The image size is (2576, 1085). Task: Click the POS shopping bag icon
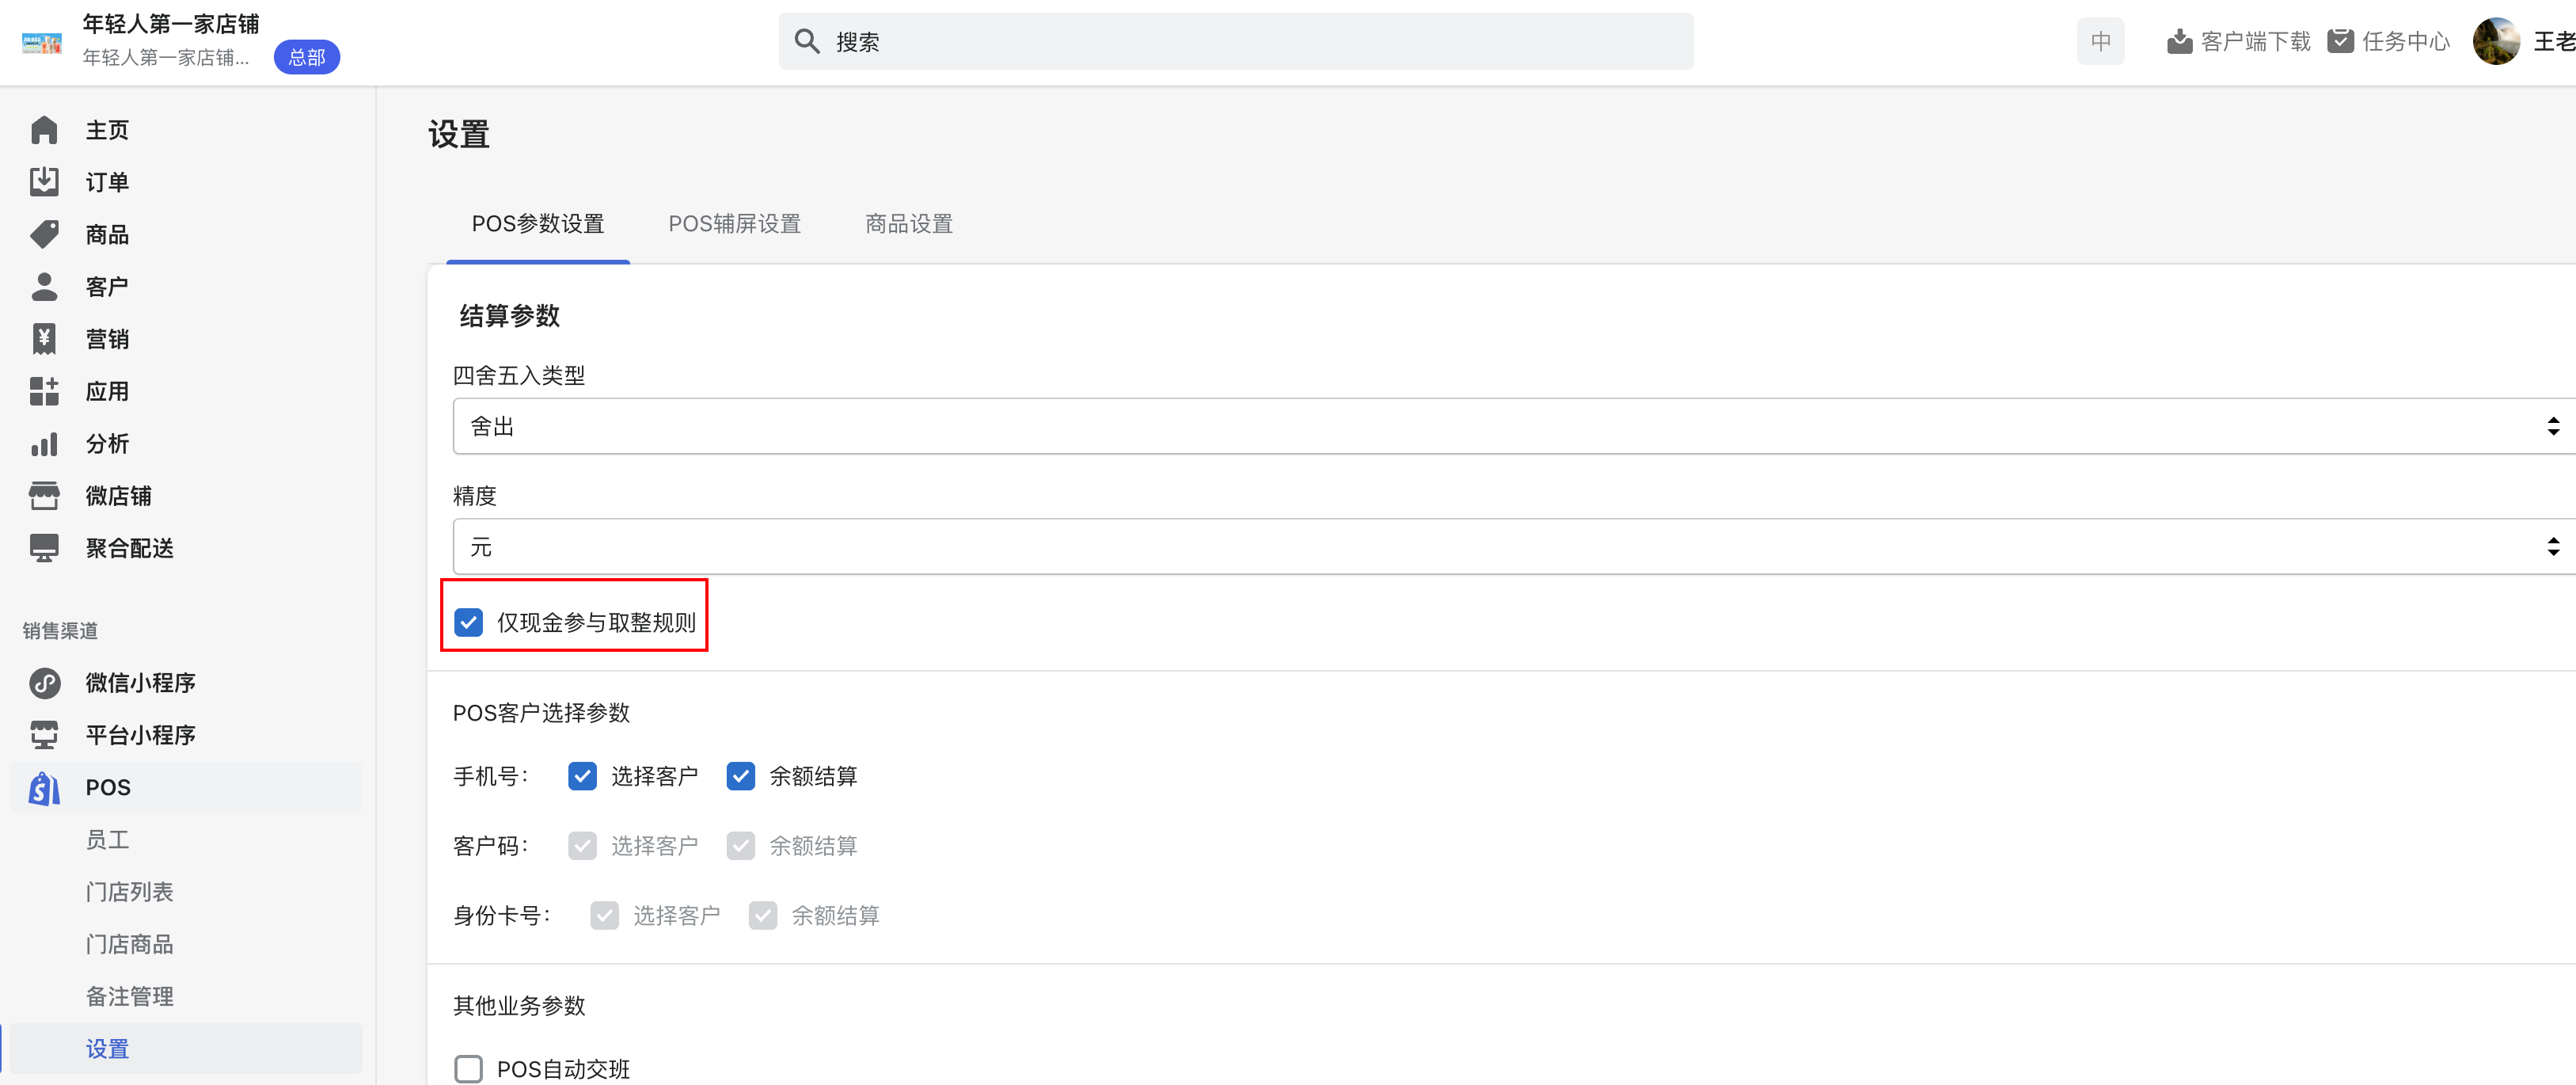click(x=44, y=788)
